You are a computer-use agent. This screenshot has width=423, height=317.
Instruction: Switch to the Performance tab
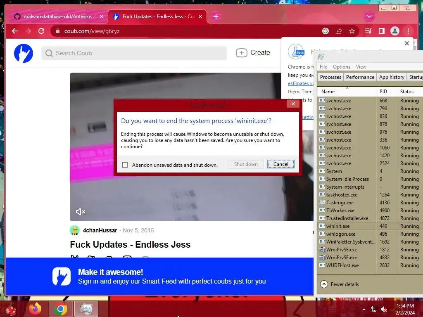[360, 77]
